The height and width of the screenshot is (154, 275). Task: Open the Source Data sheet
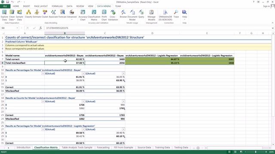point(144,148)
